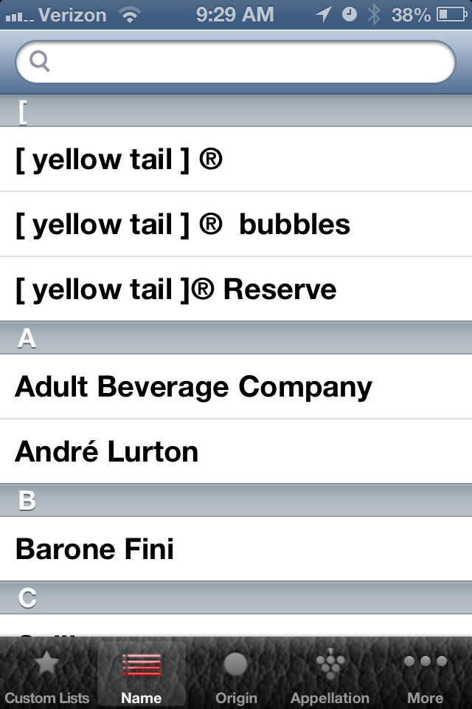Open the [ yellow tail ] ® entry
The image size is (472, 709).
tap(236, 160)
